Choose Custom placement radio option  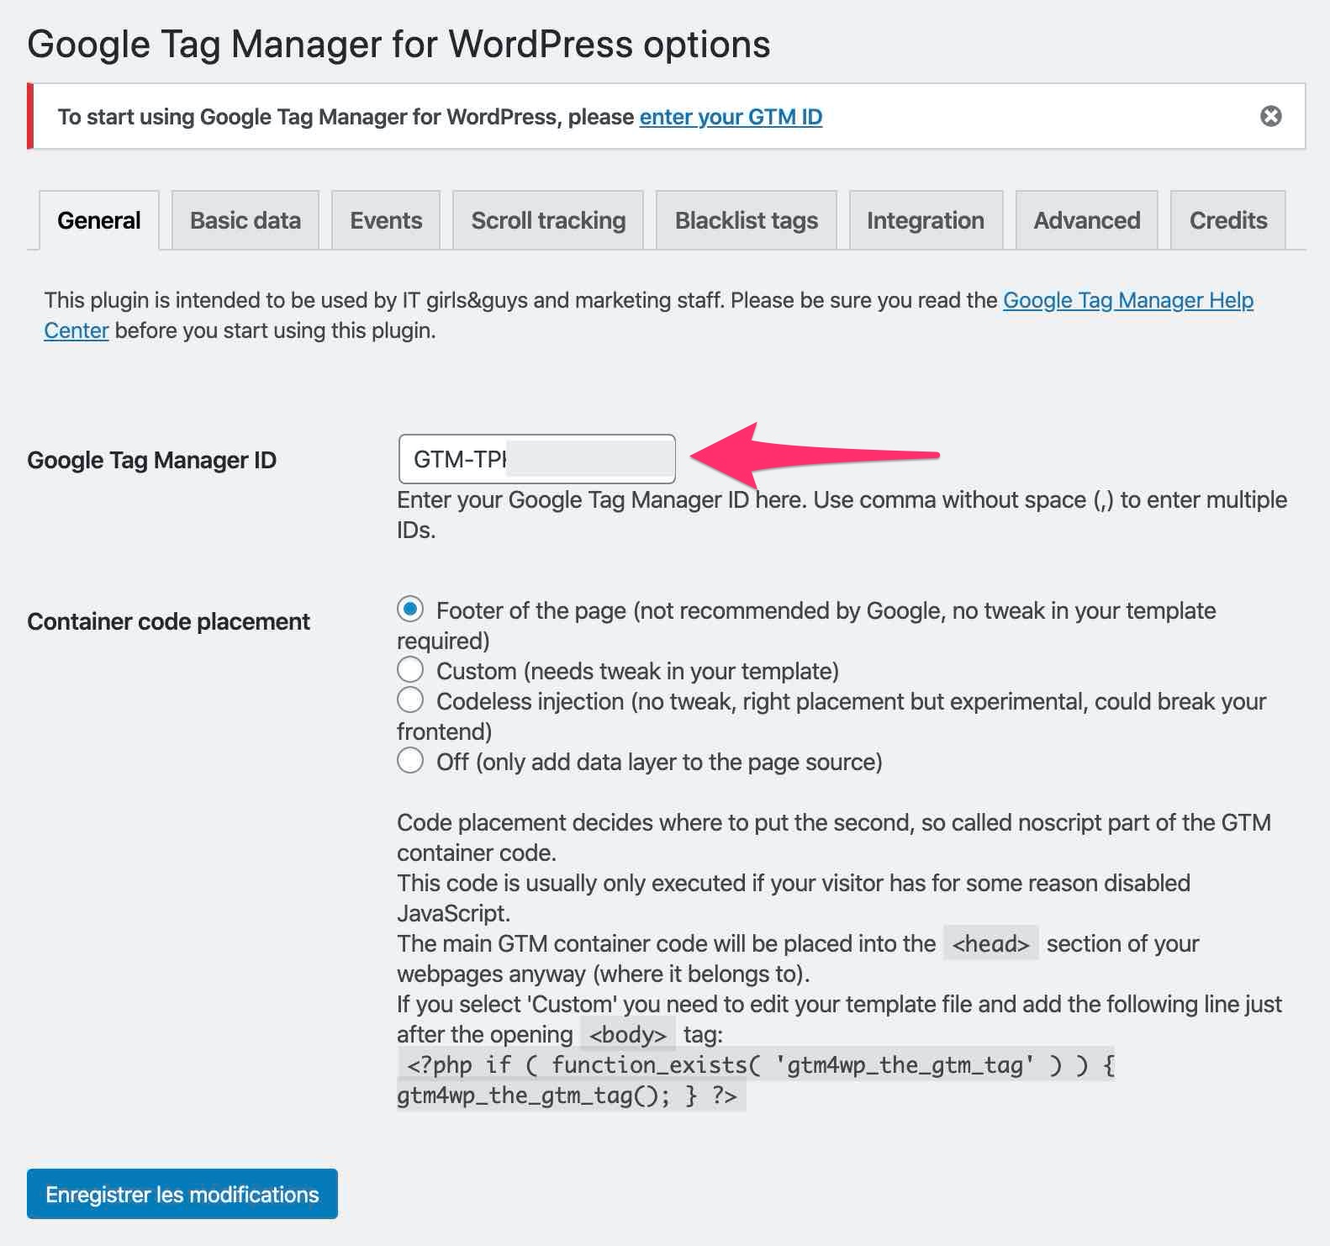point(410,670)
